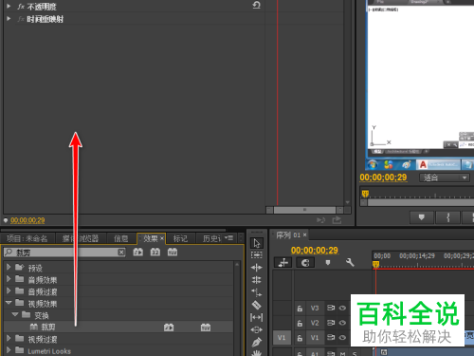
Task: Toggle lock on track V3
Action: coord(300,309)
